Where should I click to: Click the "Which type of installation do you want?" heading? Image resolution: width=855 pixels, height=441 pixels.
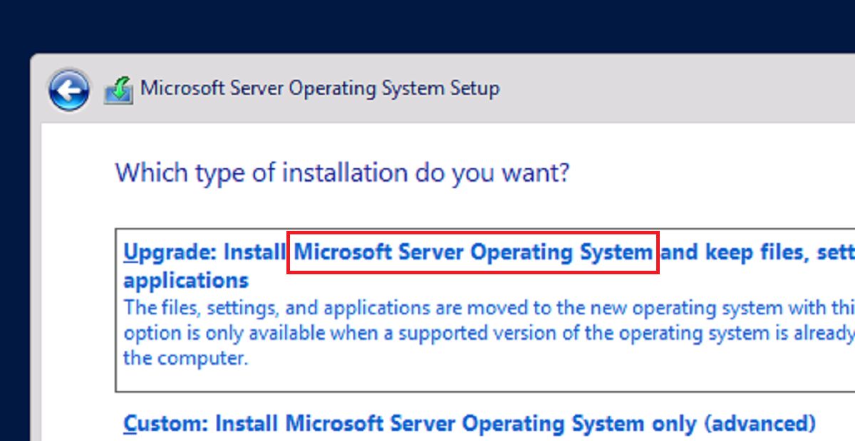[x=343, y=172]
